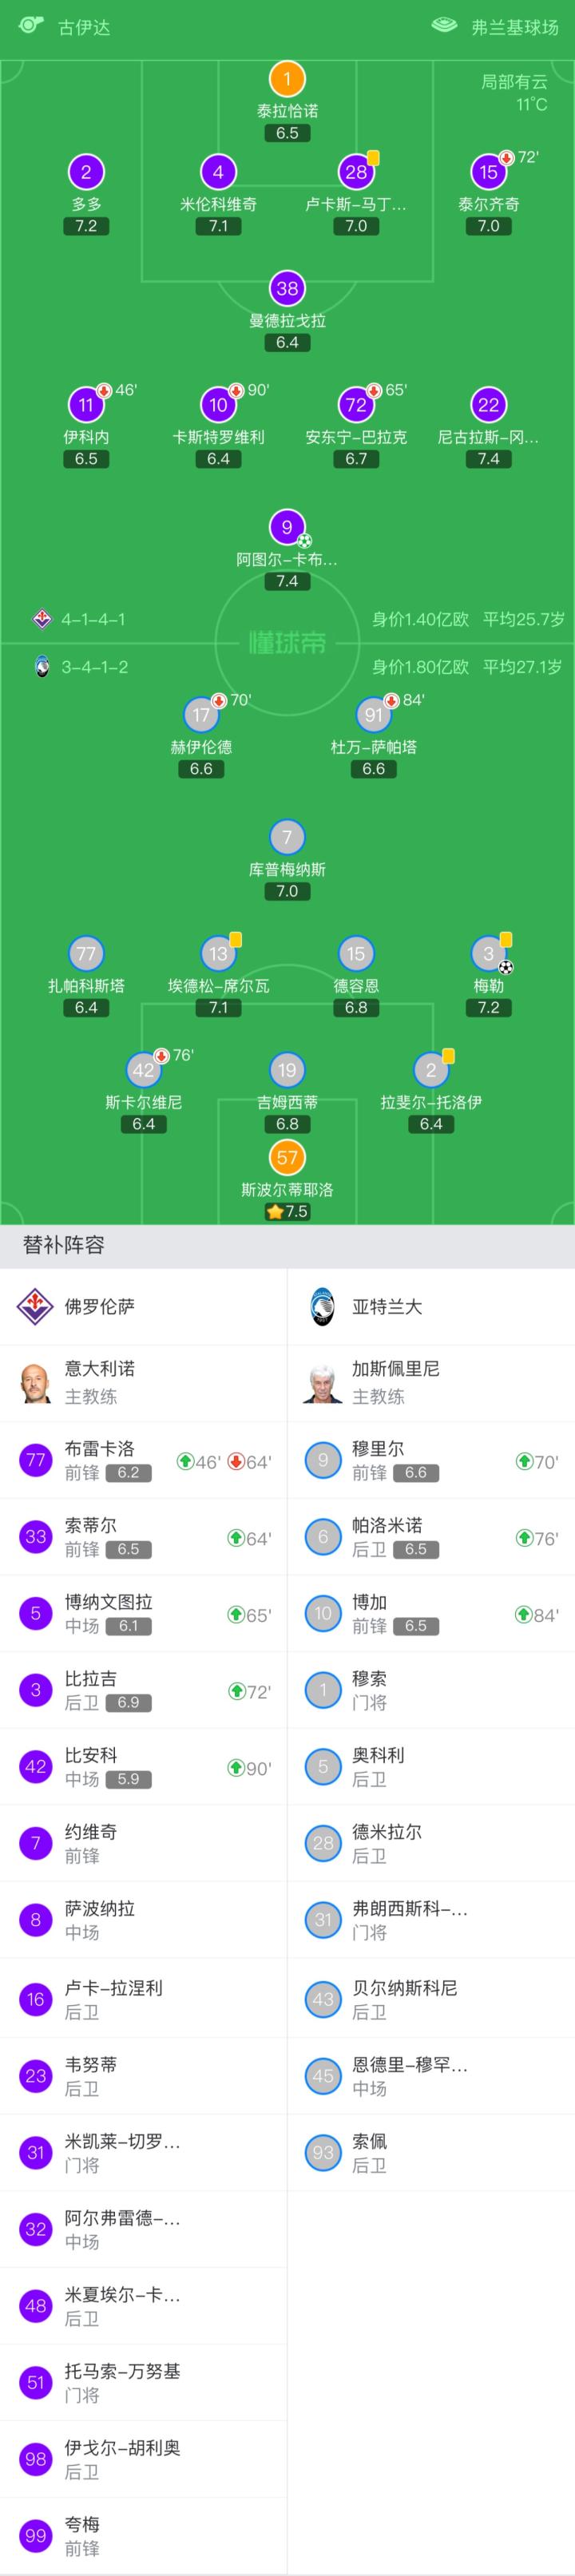Open coach 加斯佩里尼 profile photo
Image resolution: width=575 pixels, height=2576 pixels.
click(323, 1383)
